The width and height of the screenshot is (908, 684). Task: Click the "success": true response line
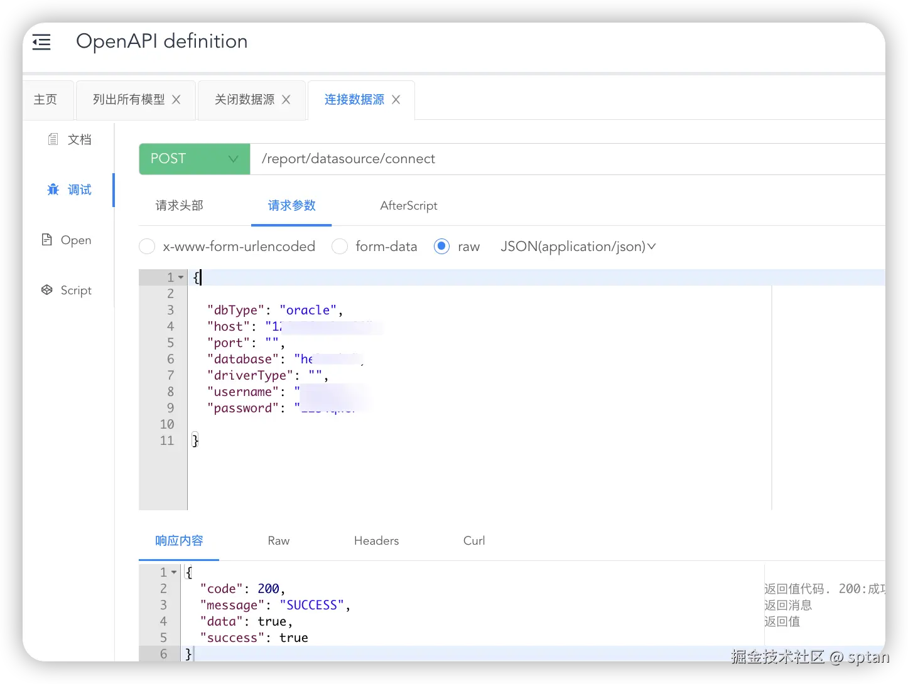pos(254,638)
